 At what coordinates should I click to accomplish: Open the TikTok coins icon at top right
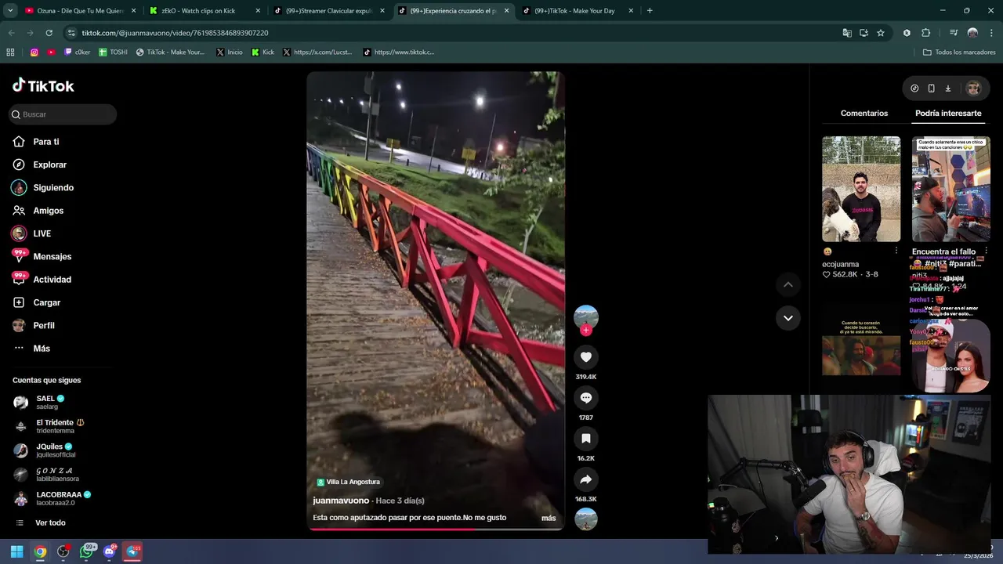pos(914,89)
